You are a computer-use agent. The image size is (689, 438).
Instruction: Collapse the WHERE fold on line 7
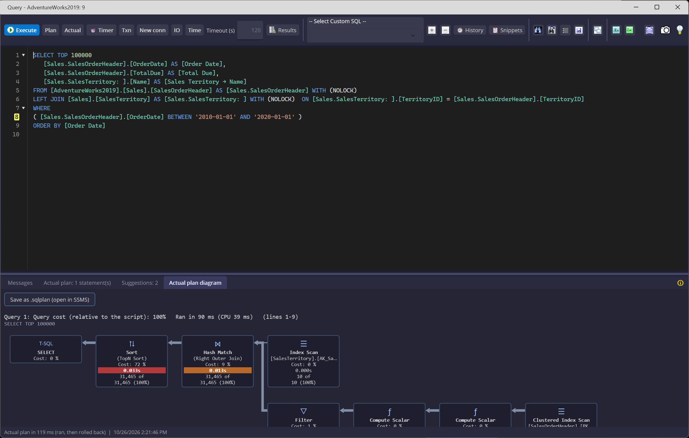[x=24, y=108]
